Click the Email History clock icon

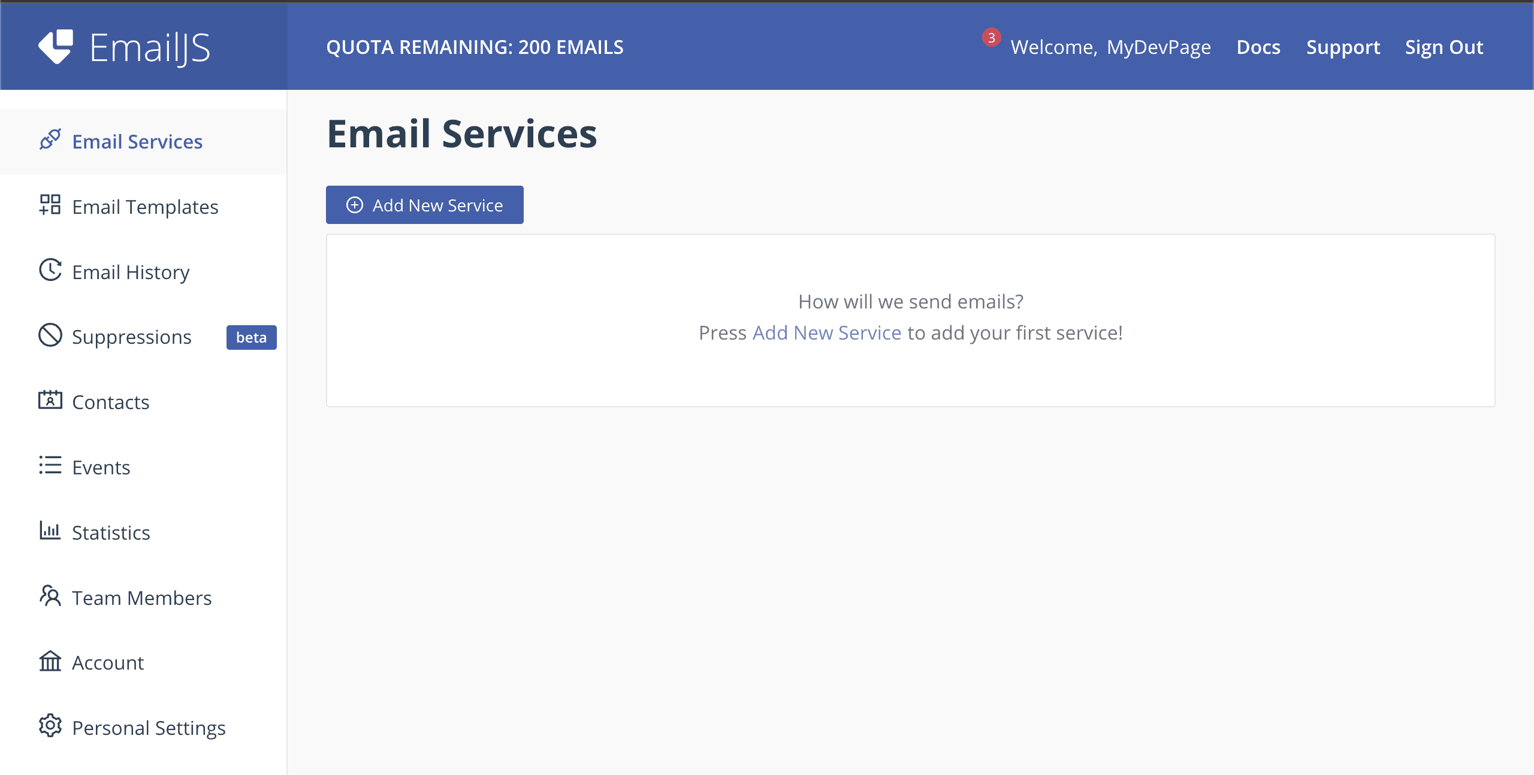tap(51, 271)
